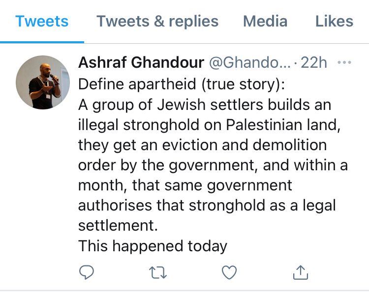This screenshot has height=292, width=369.
Task: Click 'month, that same government' tweet line
Action: (185, 186)
